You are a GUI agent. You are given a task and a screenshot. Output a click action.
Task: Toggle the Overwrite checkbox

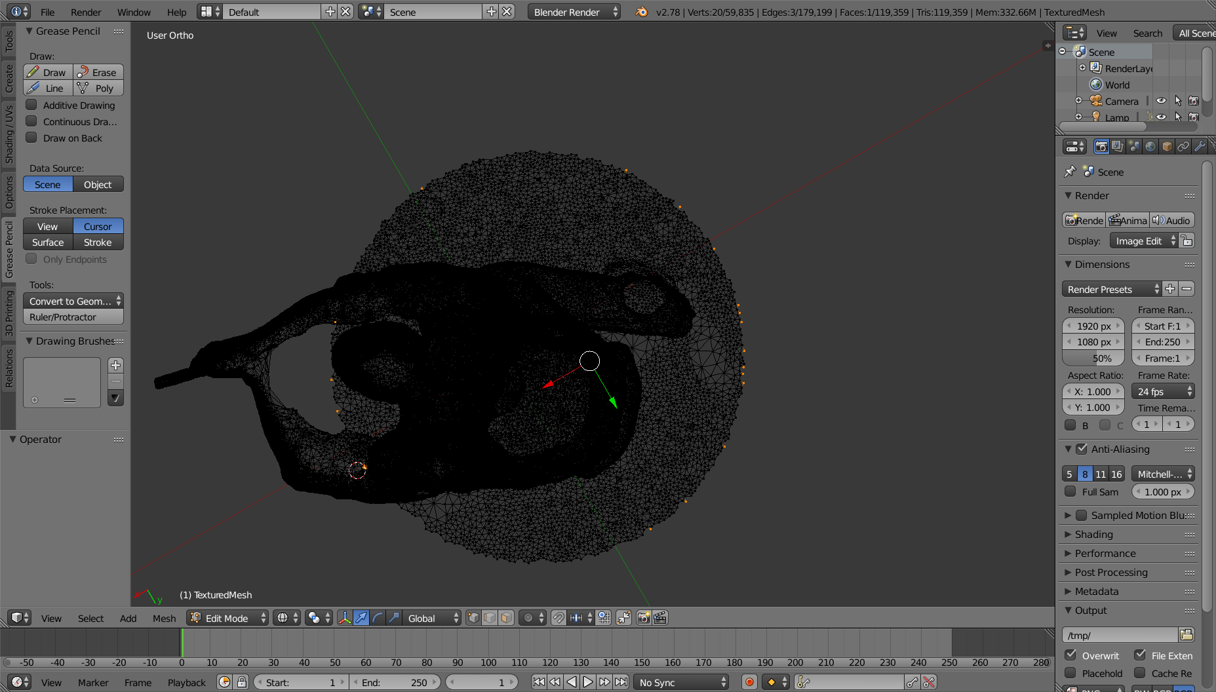[1070, 655]
